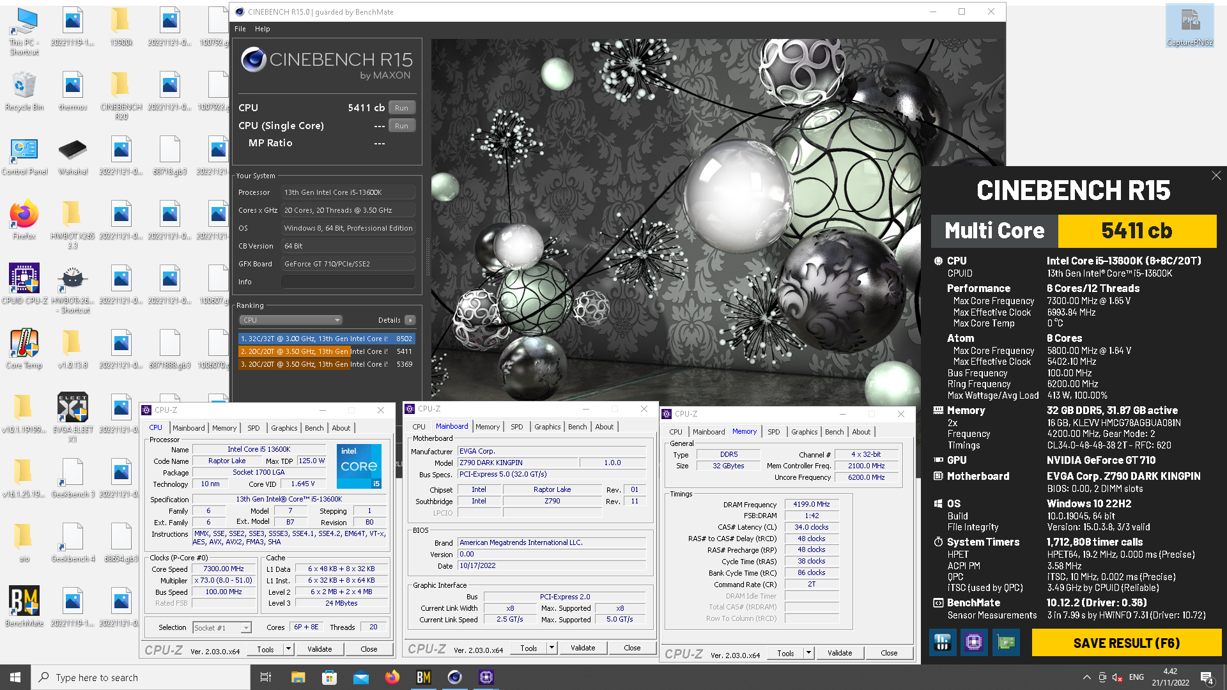Open the Cinebench Help menu
This screenshot has width=1227, height=690.
(263, 29)
